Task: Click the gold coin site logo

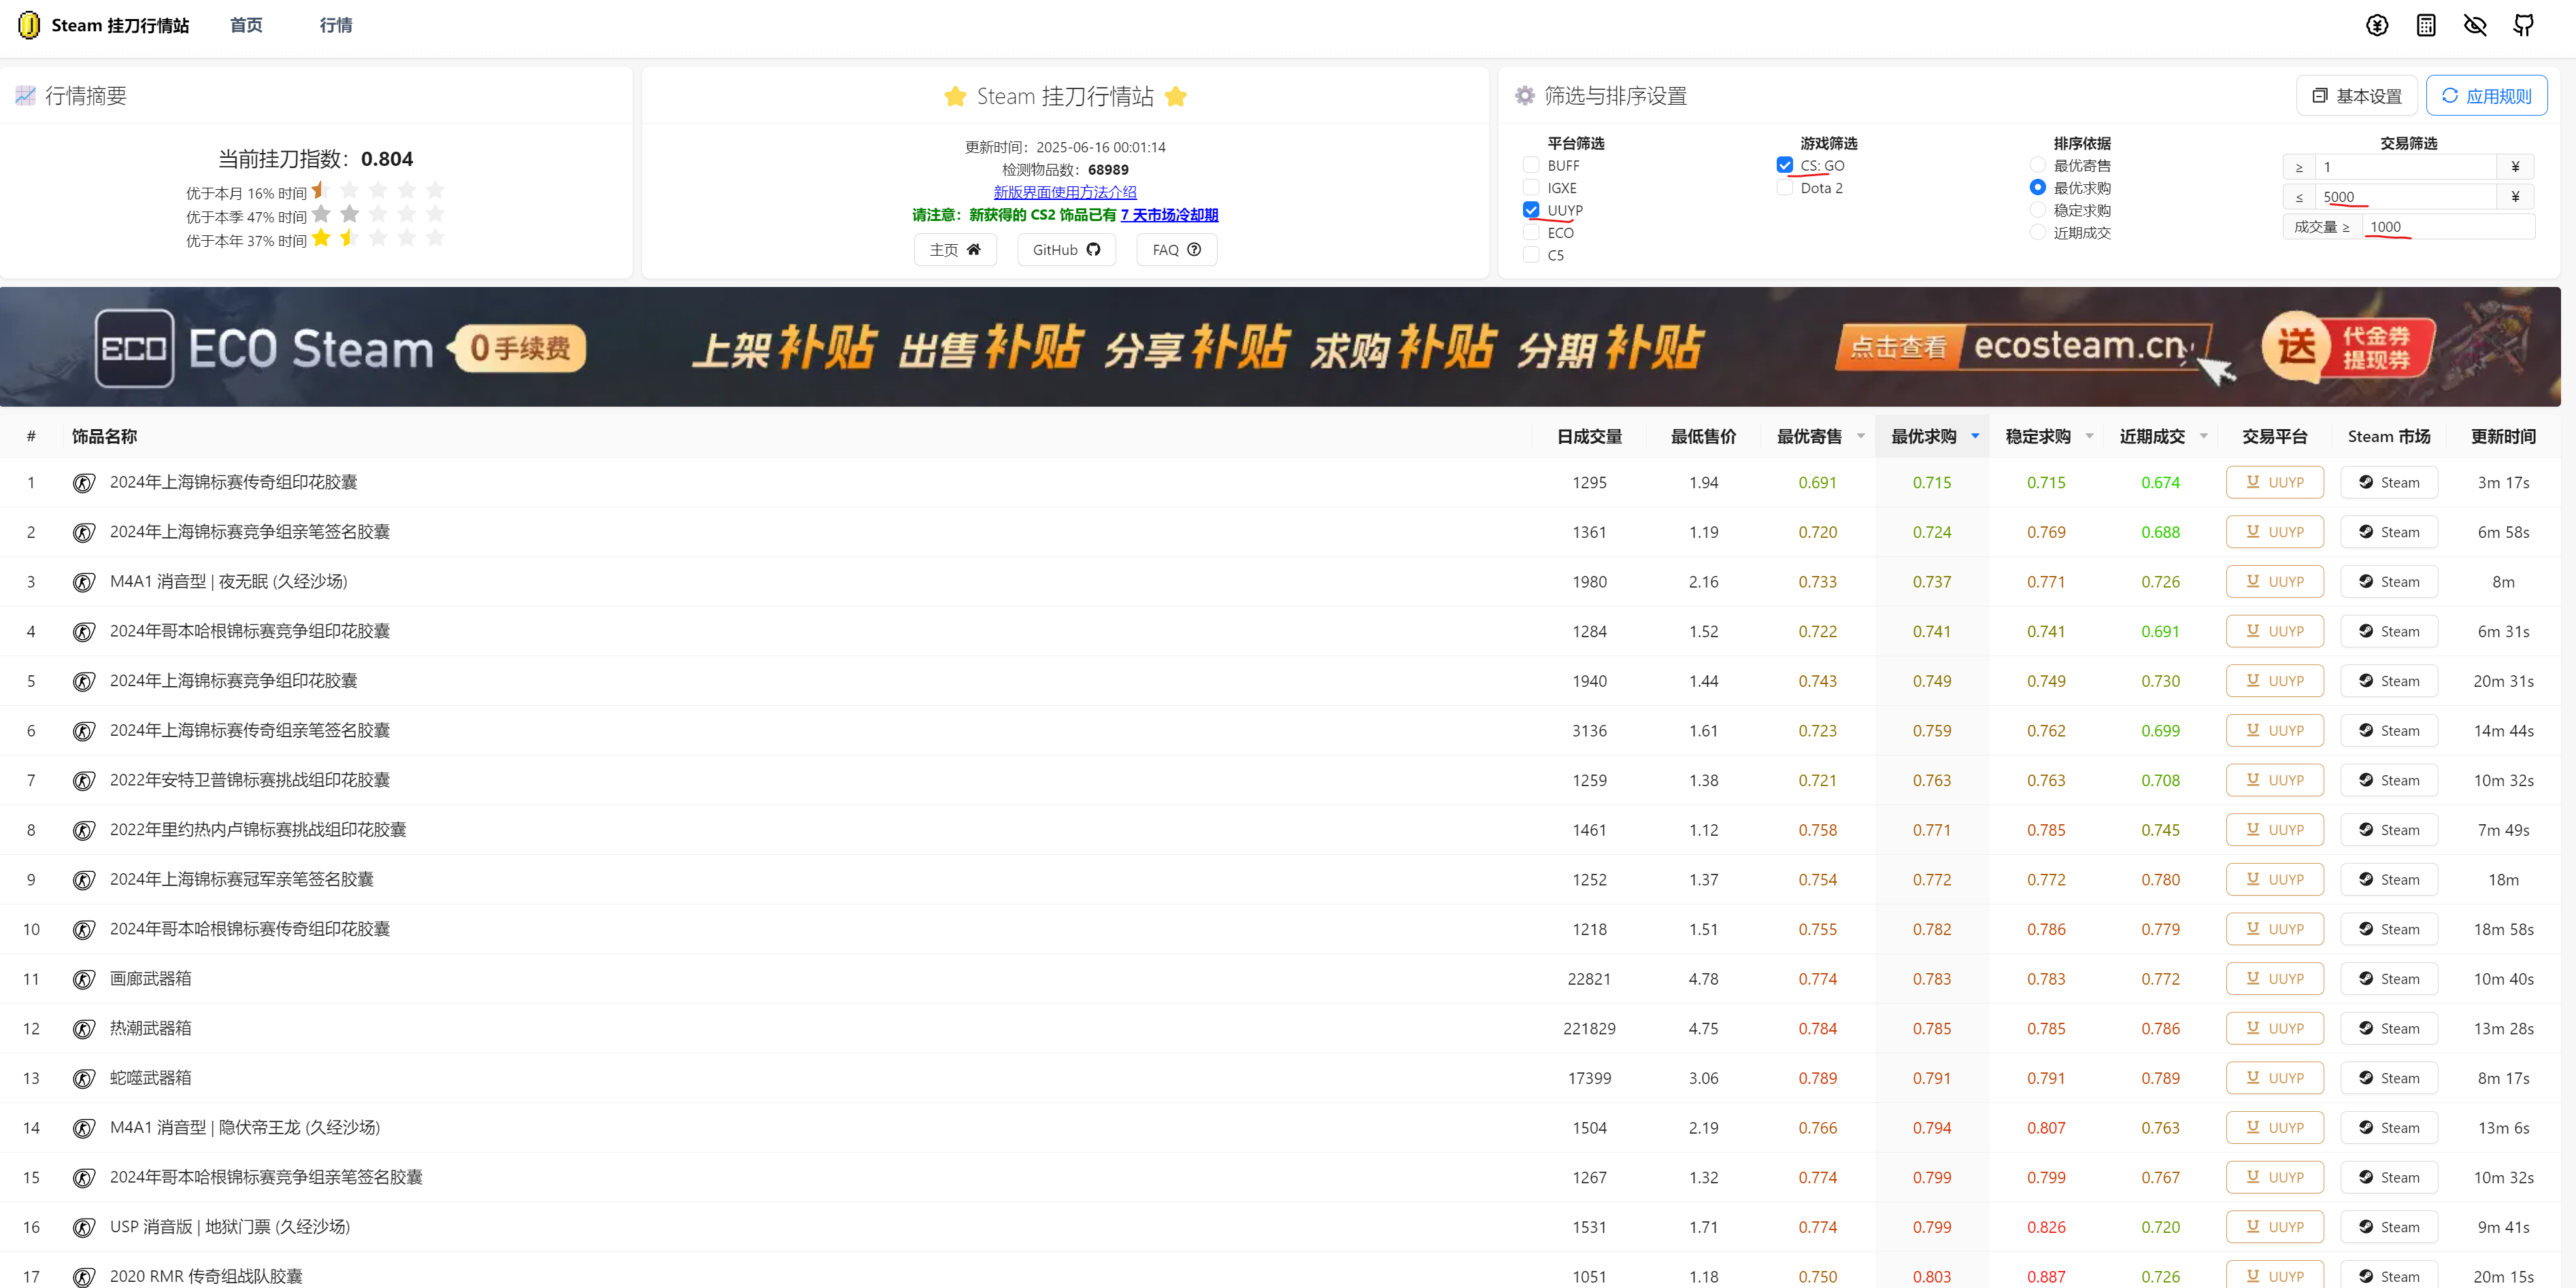Action: pos(29,25)
